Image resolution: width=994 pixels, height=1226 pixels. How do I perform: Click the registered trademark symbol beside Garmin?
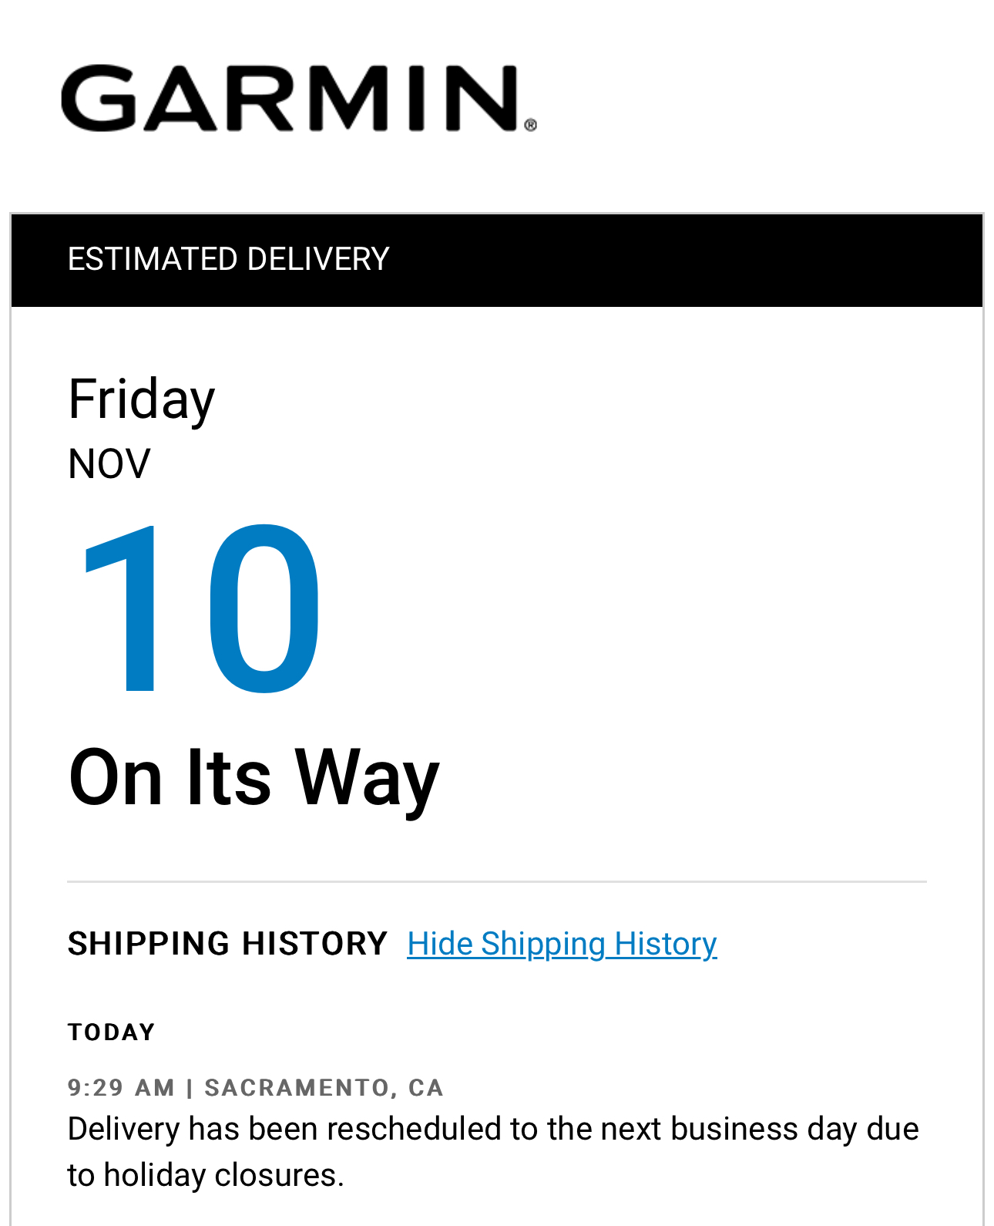click(530, 125)
